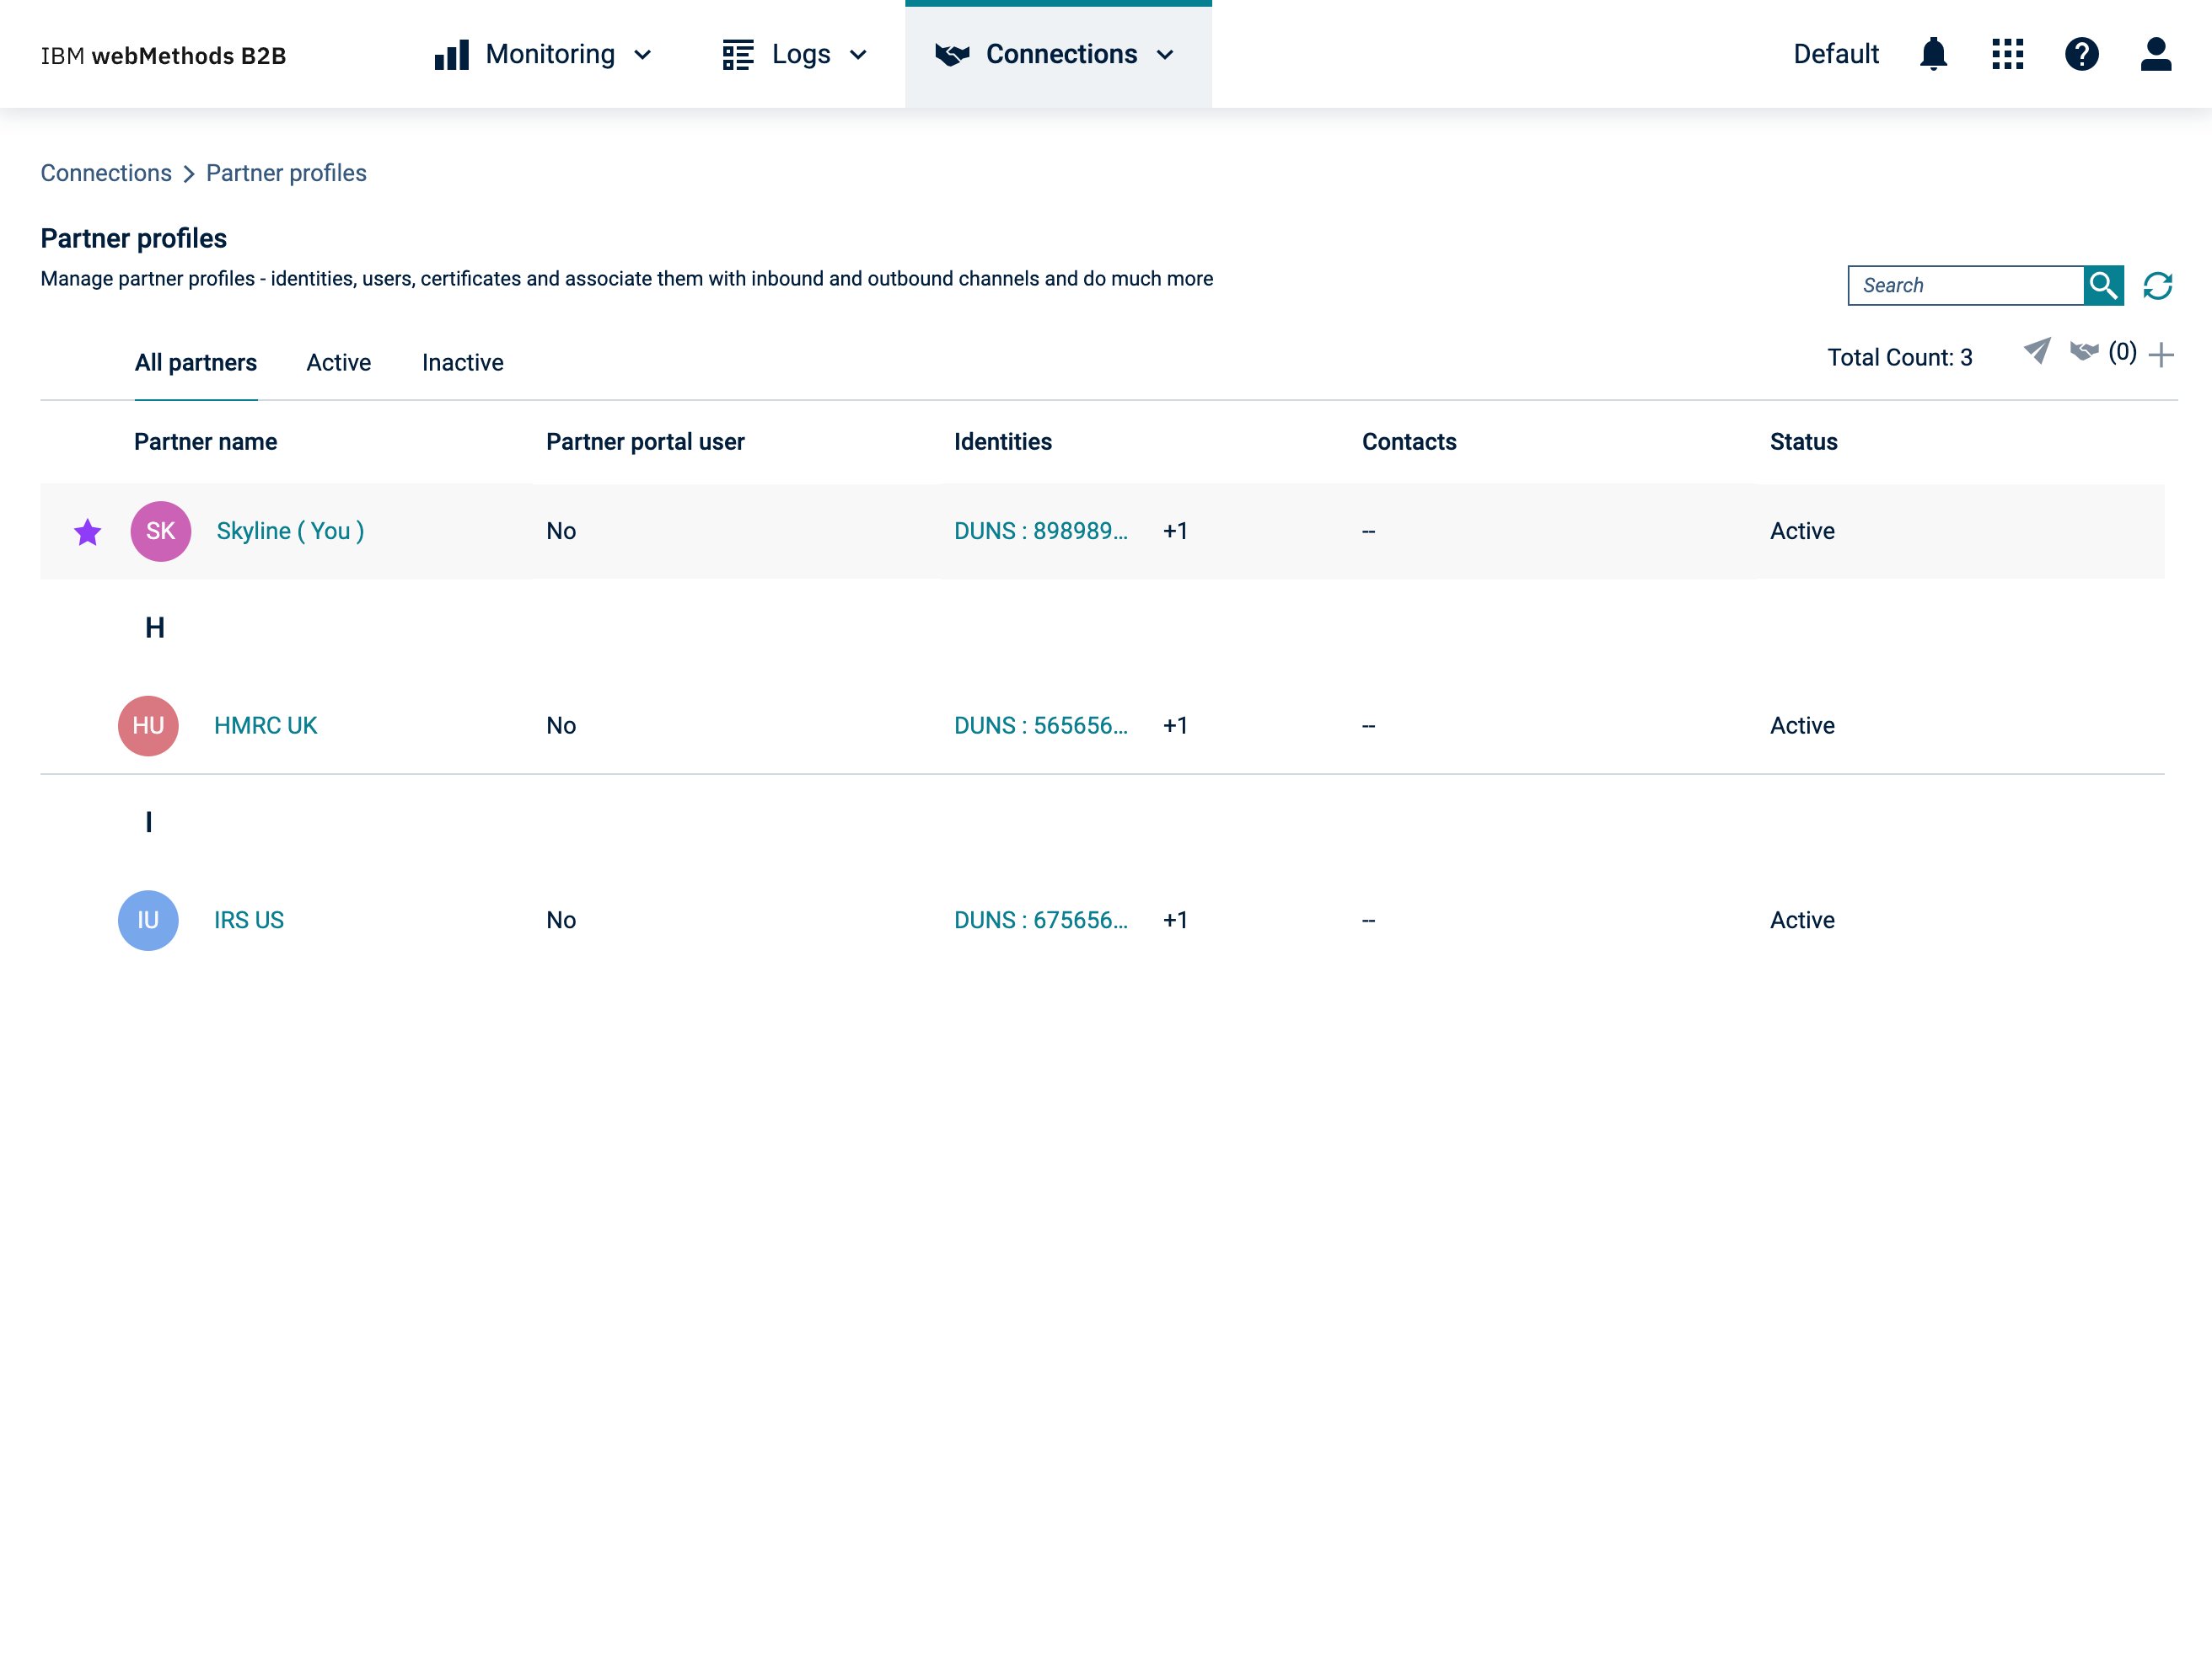
Task: Open the Skyline ( You ) partner profile
Action: click(x=290, y=531)
